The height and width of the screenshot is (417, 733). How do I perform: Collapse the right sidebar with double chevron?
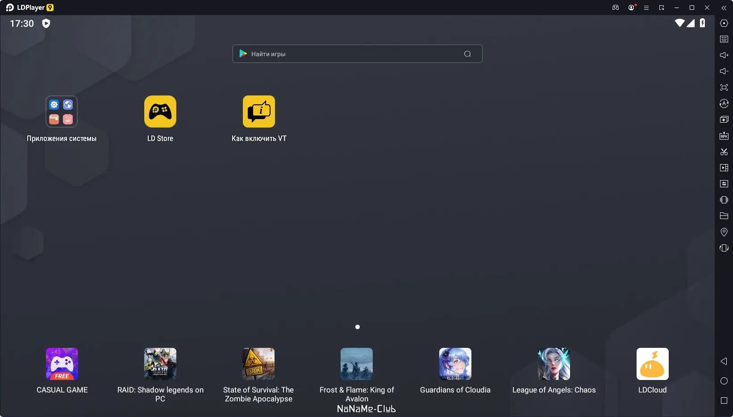pos(724,8)
